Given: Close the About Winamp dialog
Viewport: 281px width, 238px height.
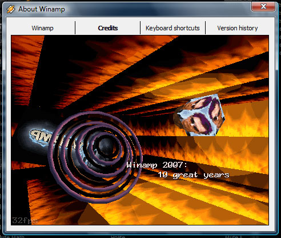Looking at the screenshot, I should (x=263, y=6).
